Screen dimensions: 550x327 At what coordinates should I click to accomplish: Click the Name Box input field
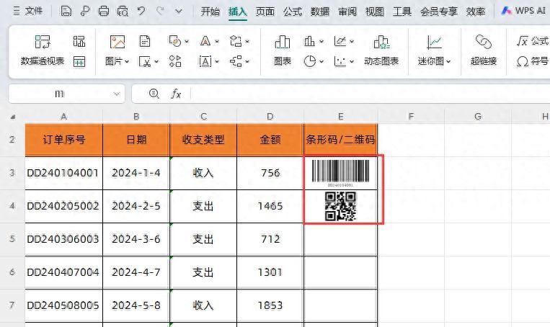(60, 94)
